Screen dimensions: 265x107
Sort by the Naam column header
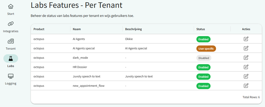(77, 29)
